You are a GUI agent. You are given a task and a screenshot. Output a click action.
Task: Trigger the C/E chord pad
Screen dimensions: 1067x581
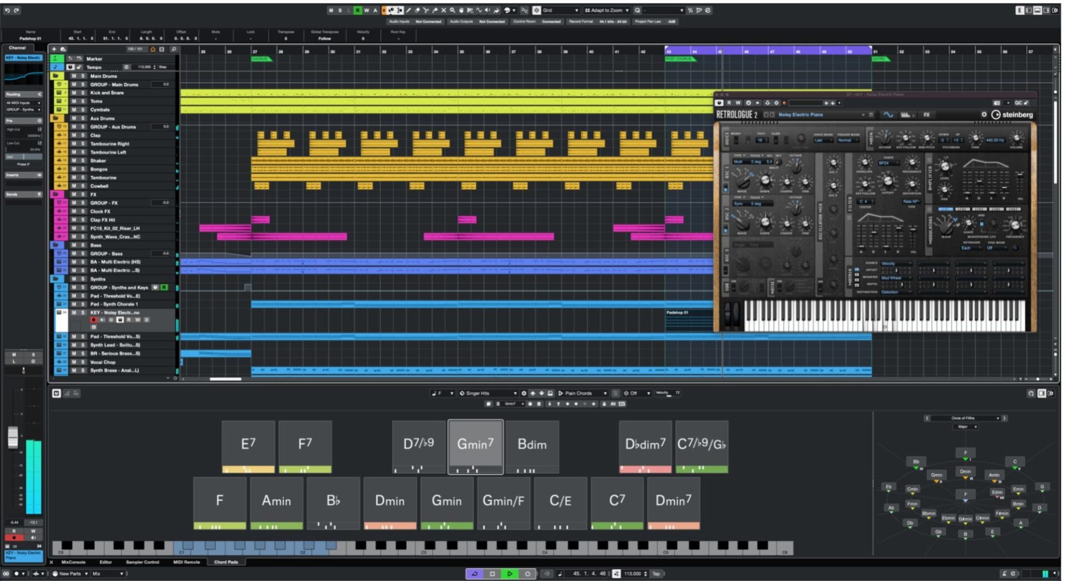point(560,503)
